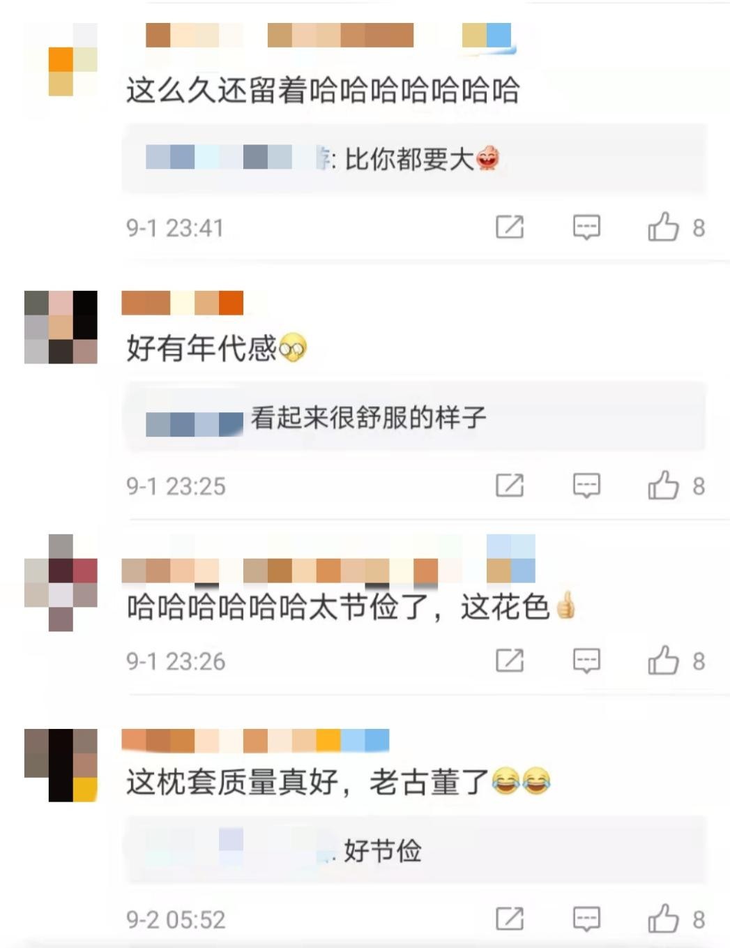View profile picture beside 好有年代感

pos(61,327)
